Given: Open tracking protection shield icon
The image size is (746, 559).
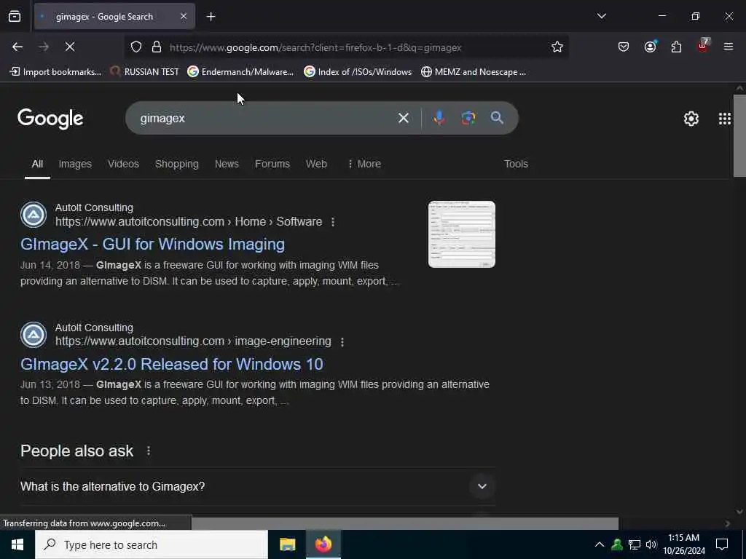Looking at the screenshot, I should [136, 47].
